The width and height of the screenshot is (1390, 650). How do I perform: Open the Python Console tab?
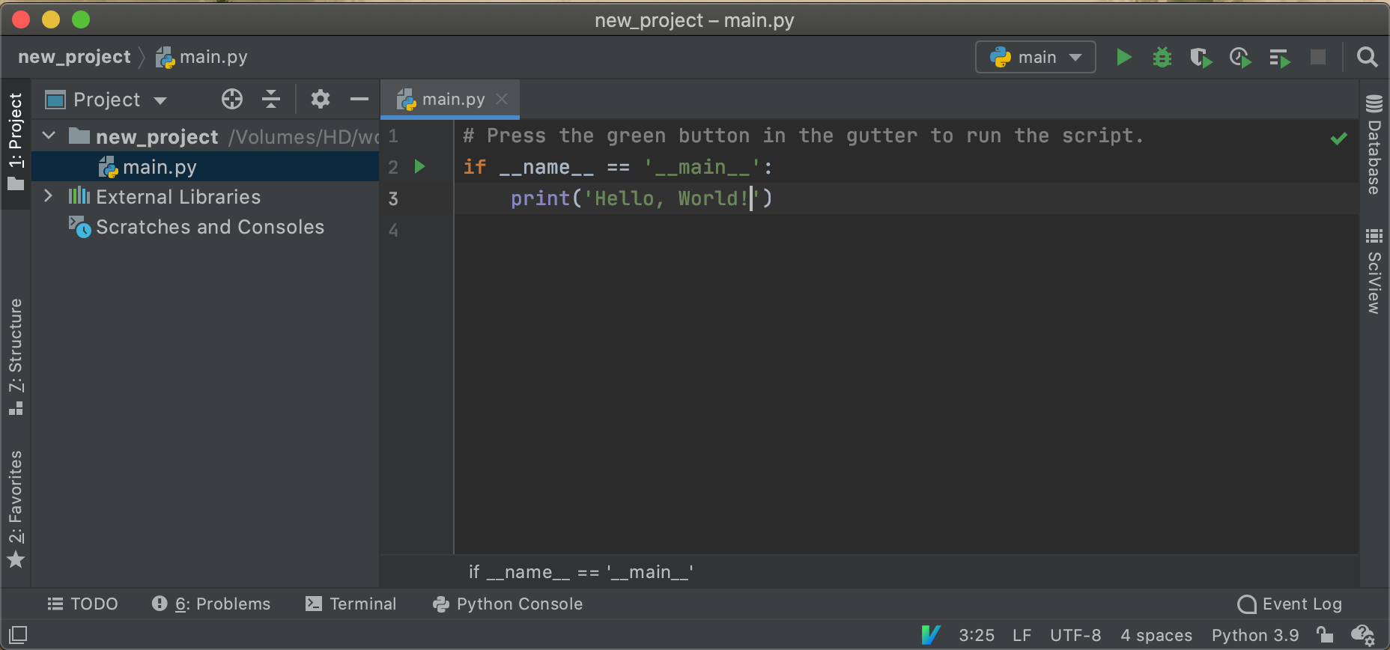click(508, 604)
